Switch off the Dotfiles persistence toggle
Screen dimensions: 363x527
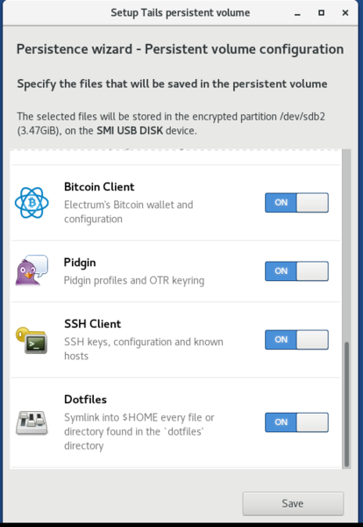[x=296, y=422]
